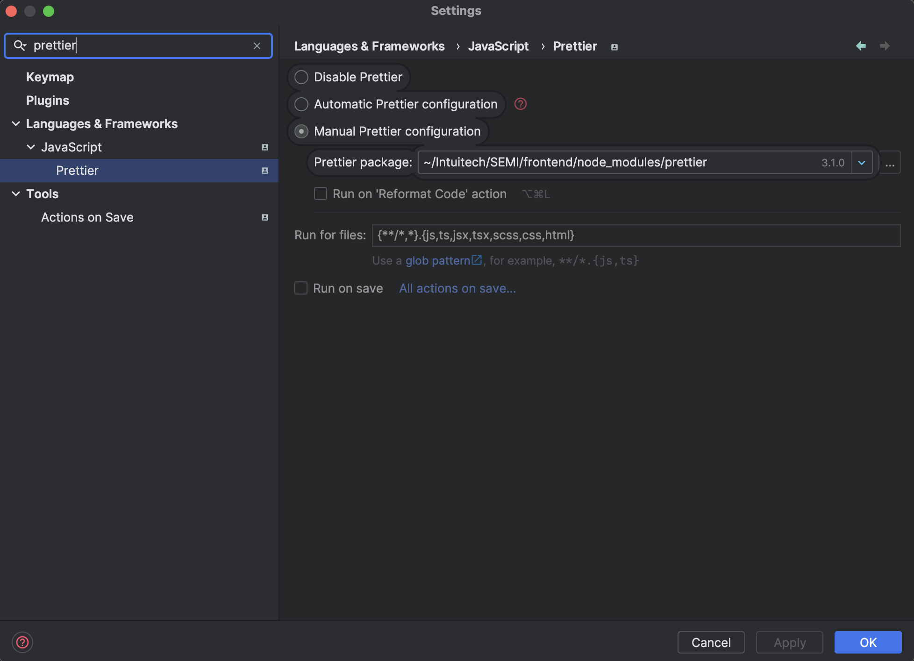Enable Run on 'Reformat Code' action checkbox
This screenshot has height=661, width=914.
(x=321, y=194)
